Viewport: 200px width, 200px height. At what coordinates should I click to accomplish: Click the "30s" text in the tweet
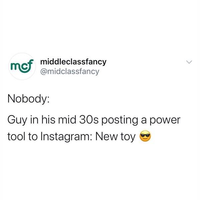click(x=89, y=120)
